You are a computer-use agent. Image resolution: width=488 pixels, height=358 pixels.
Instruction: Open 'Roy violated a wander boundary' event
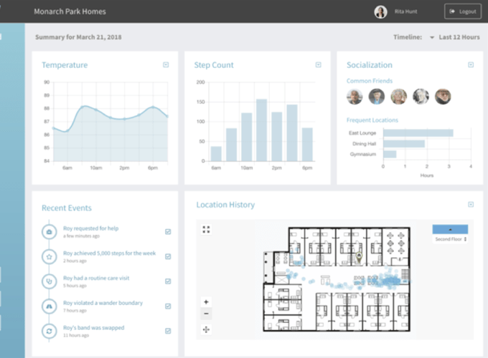[x=103, y=303]
